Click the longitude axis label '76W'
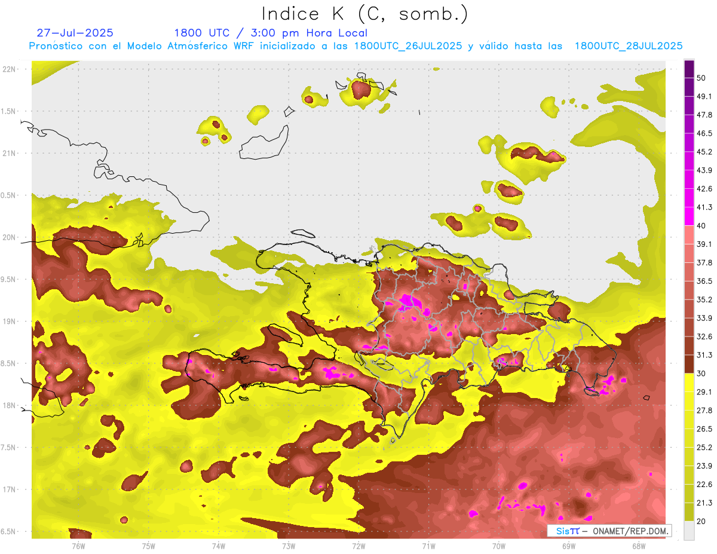The width and height of the screenshot is (717, 554). (x=78, y=546)
